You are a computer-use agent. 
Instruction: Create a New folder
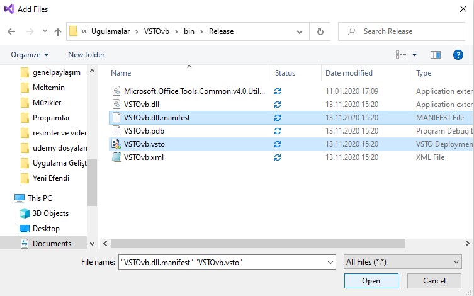86,55
